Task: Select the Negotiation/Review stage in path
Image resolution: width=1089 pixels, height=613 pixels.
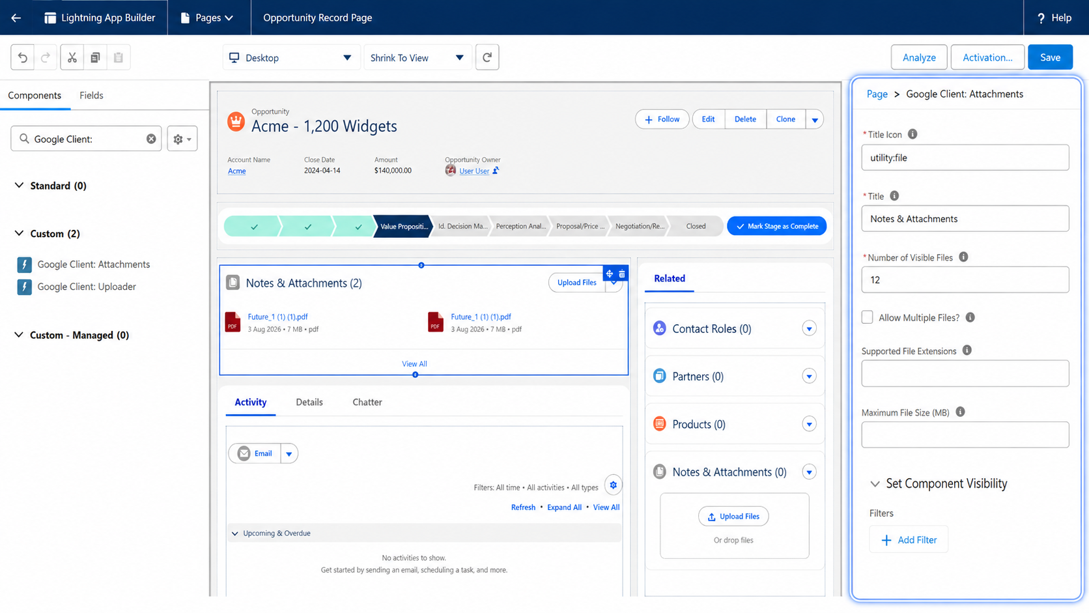Action: (x=640, y=226)
